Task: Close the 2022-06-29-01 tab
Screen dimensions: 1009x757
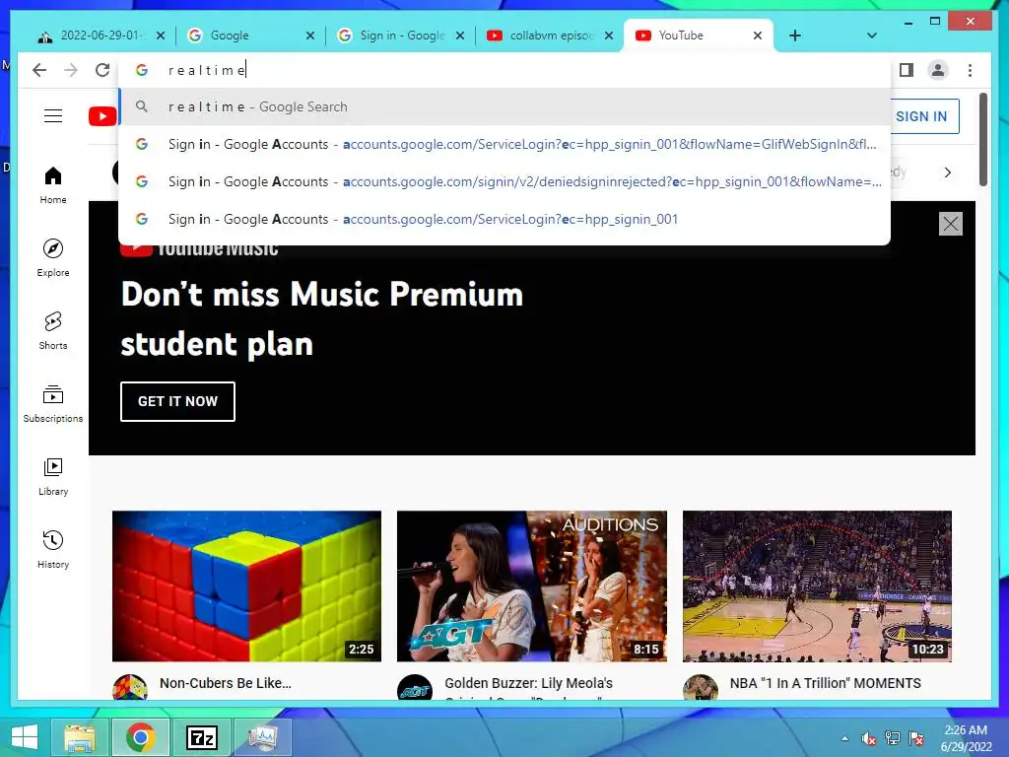Action: point(161,35)
